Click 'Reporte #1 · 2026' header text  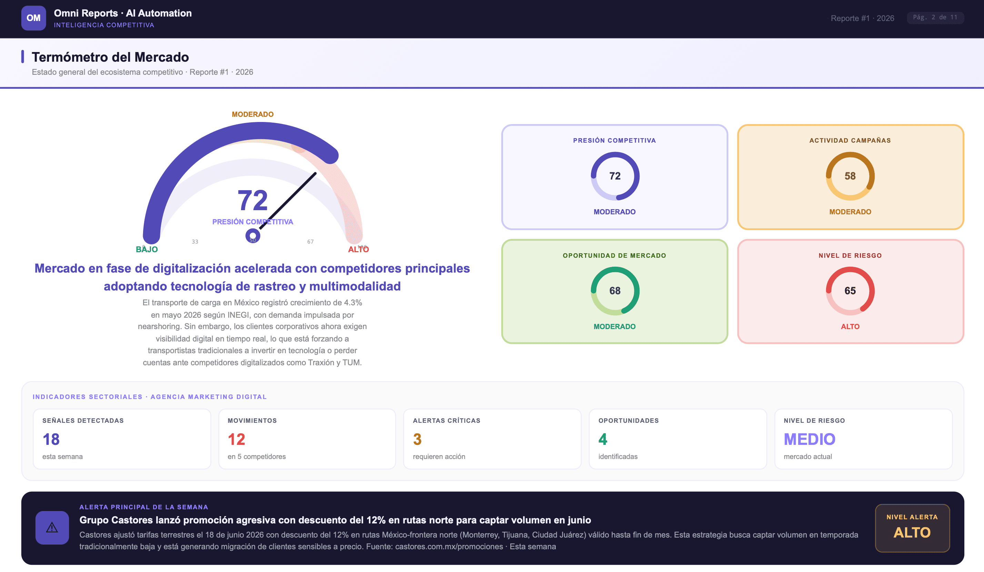pyautogui.click(x=862, y=18)
